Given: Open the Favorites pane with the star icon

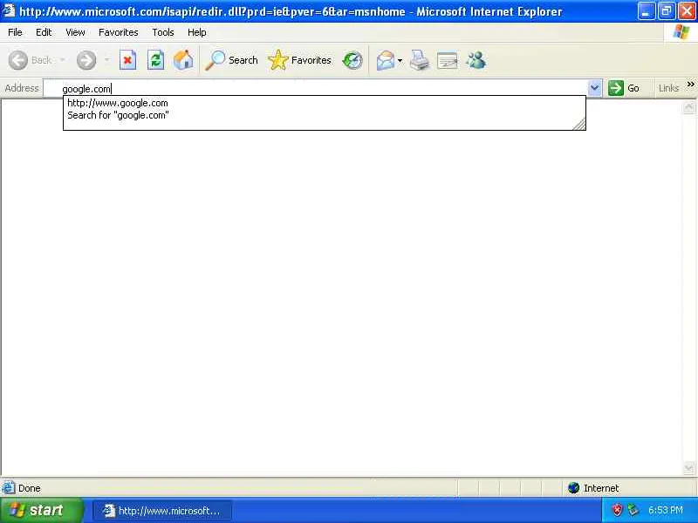Looking at the screenshot, I should click(x=299, y=60).
